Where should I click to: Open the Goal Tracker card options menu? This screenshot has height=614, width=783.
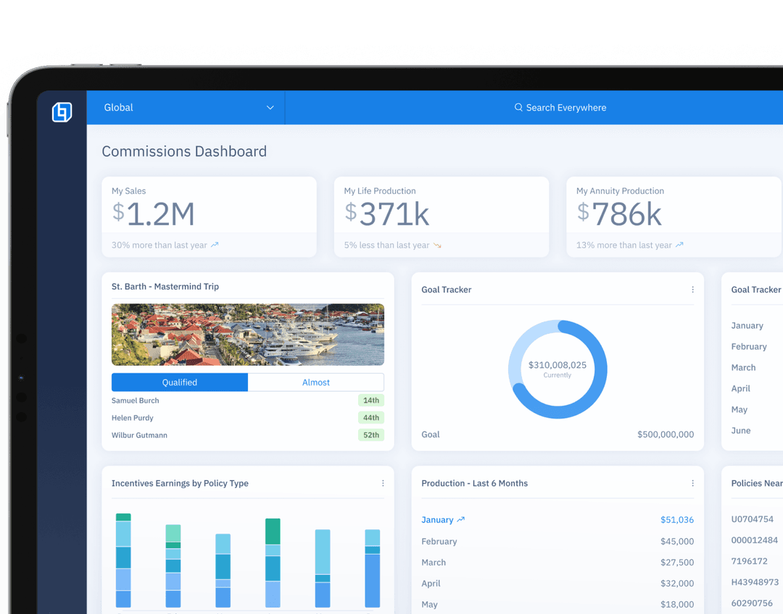(x=692, y=290)
